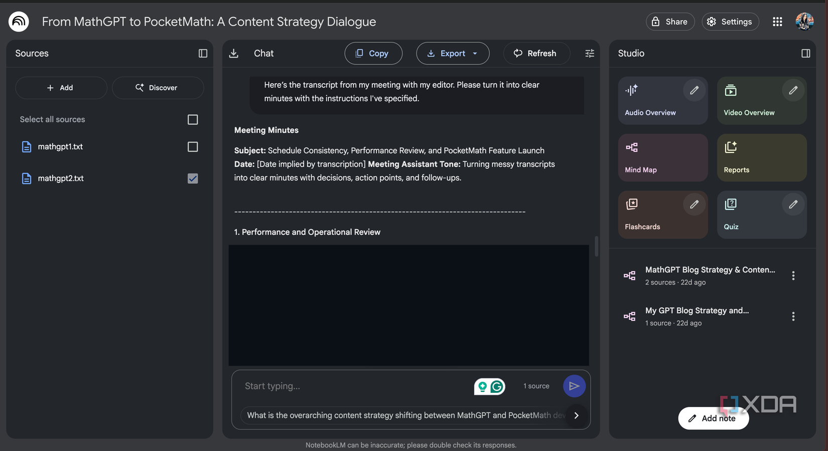Select the mathgpt1.txt source checkbox

[193, 147]
